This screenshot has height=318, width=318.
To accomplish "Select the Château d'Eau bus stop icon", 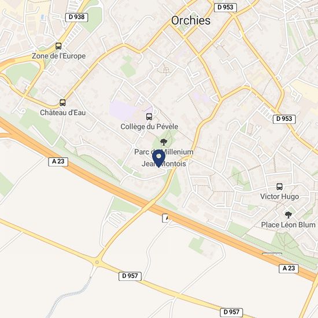I will (62, 102).
